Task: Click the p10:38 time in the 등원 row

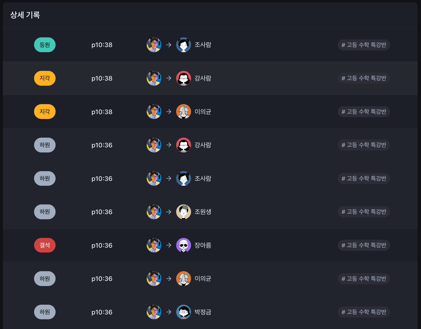Action: pos(102,45)
